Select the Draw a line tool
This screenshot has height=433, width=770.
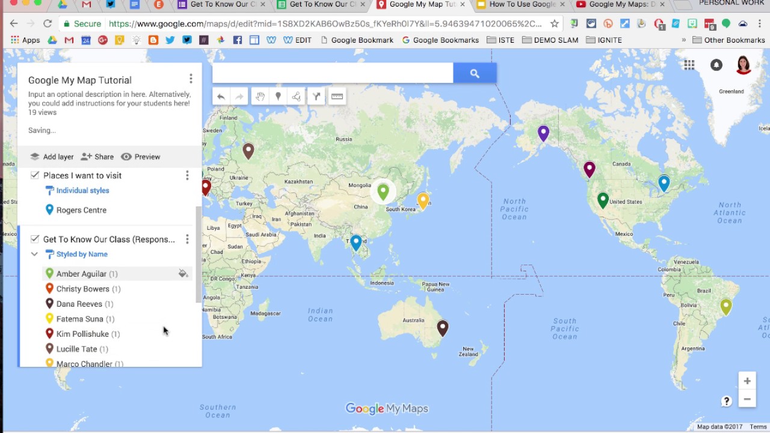pos(297,97)
